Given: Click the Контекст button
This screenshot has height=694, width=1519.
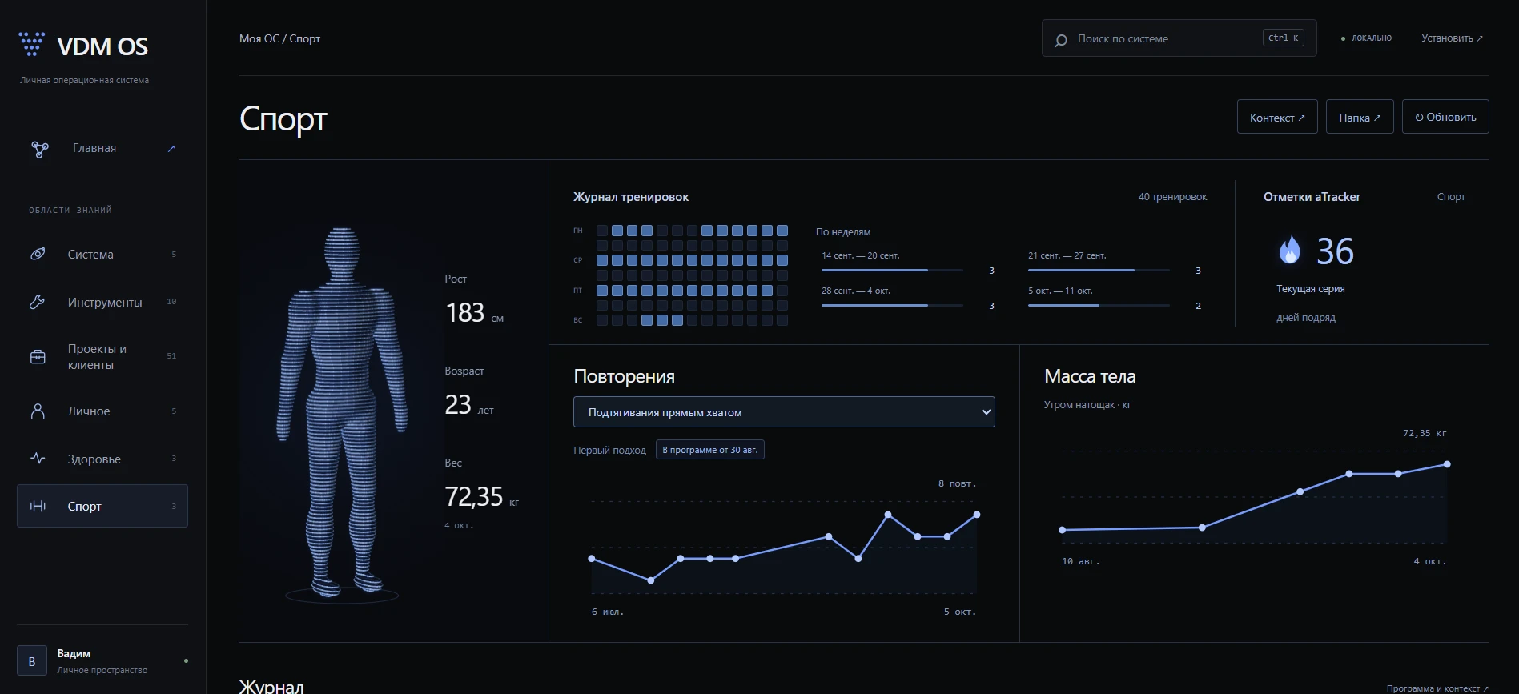Looking at the screenshot, I should 1277,117.
